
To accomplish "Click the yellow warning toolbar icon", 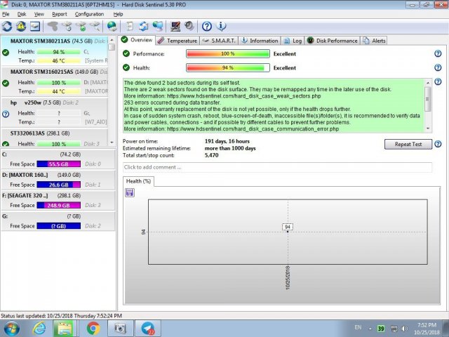I will [x=21, y=27].
